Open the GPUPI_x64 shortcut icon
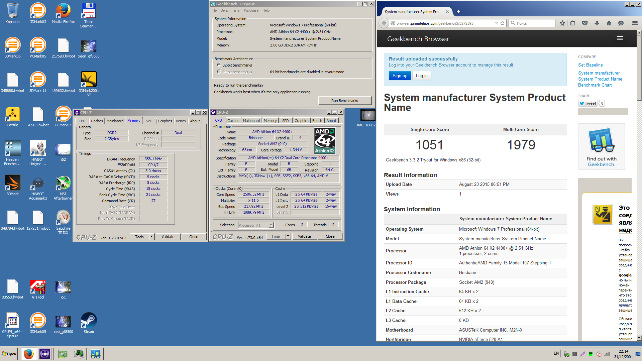Image resolution: width=642 pixels, height=361 pixels. (12, 325)
